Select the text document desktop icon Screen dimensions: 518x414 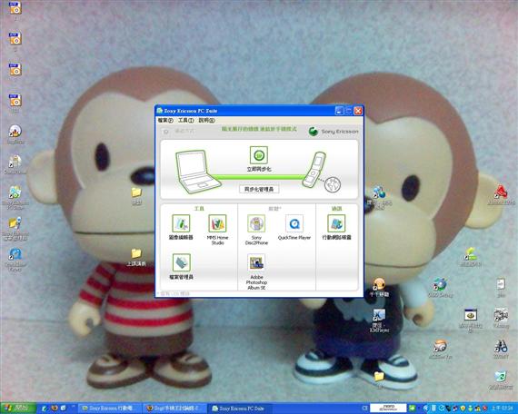click(x=501, y=287)
